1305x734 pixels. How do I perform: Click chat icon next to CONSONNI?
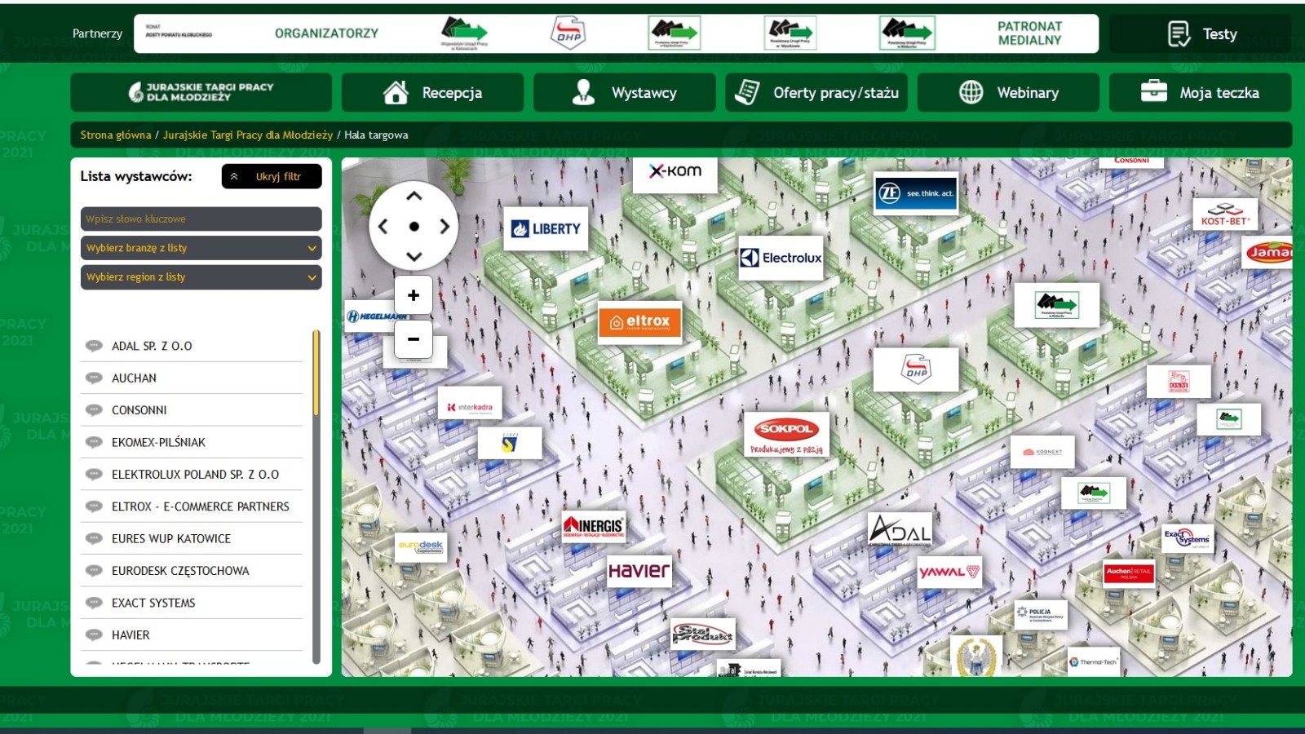pos(94,410)
